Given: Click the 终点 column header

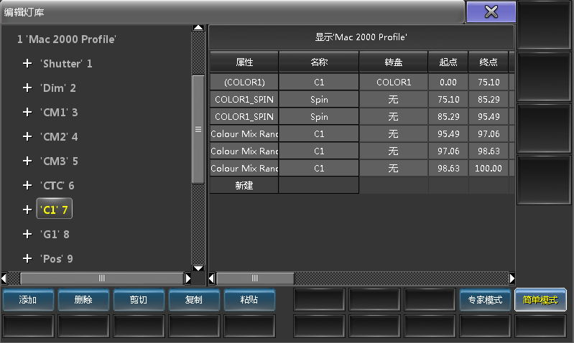Looking at the screenshot, I should [x=489, y=62].
